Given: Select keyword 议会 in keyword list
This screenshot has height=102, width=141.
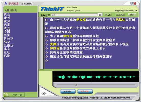Looking at the screenshot, I should pos(7,14).
